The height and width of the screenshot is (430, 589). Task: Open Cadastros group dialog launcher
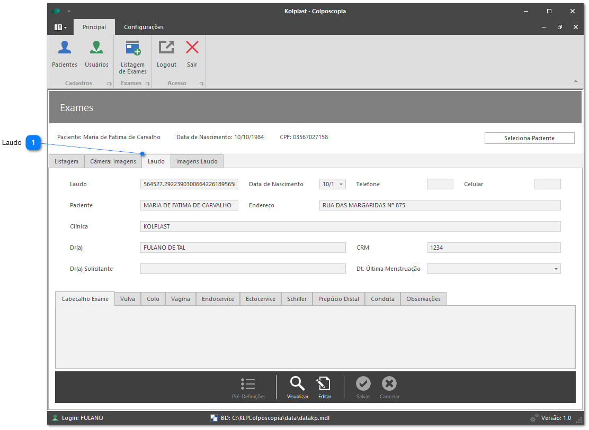pyautogui.click(x=109, y=84)
